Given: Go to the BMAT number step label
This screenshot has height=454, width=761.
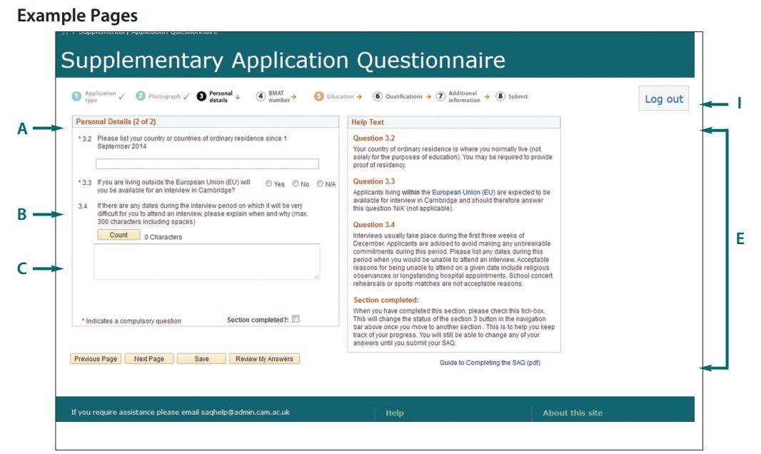Looking at the screenshot, I should coord(279,96).
